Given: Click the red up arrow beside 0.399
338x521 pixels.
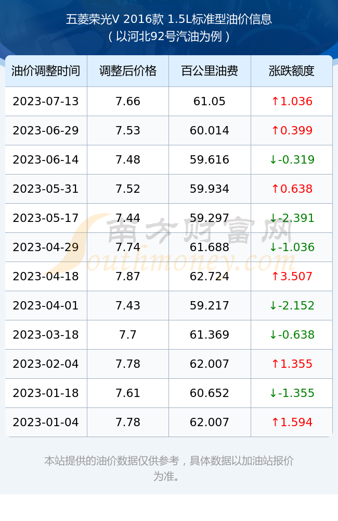Looking at the screenshot, I should [x=275, y=131].
